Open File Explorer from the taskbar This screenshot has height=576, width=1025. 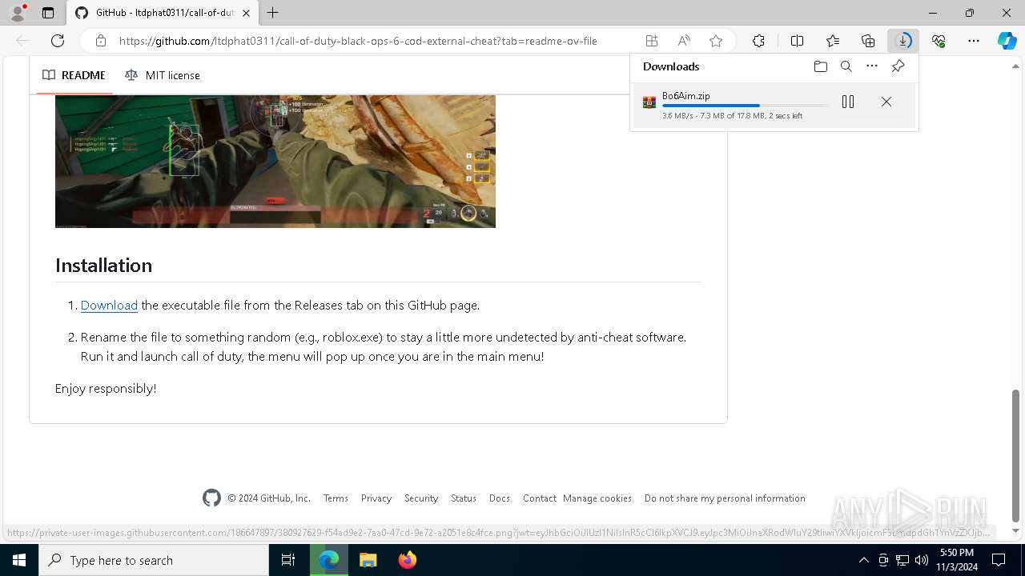[x=368, y=560]
